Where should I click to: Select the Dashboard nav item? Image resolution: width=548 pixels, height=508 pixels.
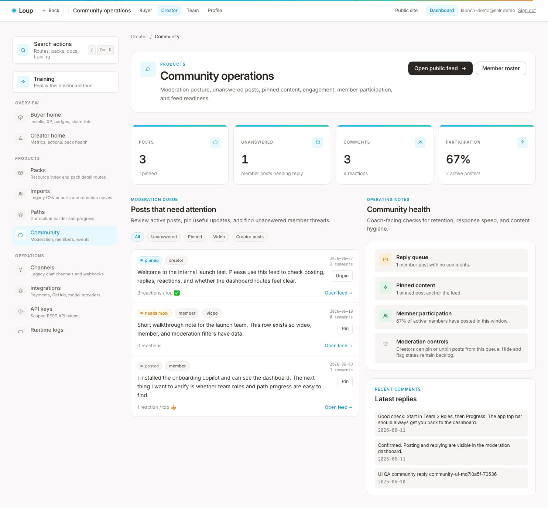(442, 11)
